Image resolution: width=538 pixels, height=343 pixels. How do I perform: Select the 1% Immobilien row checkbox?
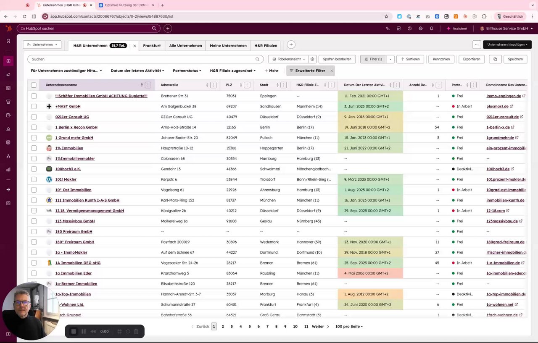pos(34,148)
